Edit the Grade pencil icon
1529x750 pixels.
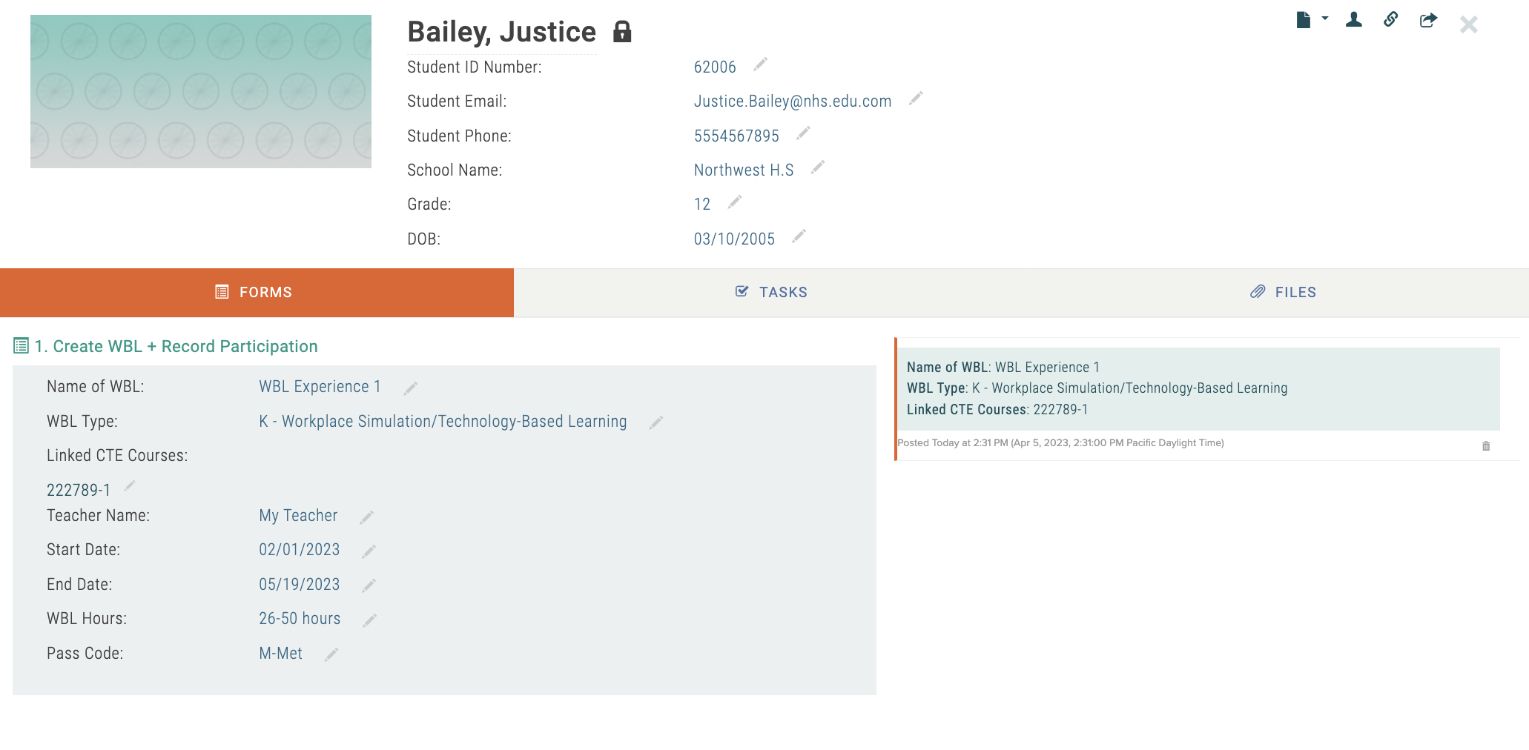pyautogui.click(x=734, y=202)
